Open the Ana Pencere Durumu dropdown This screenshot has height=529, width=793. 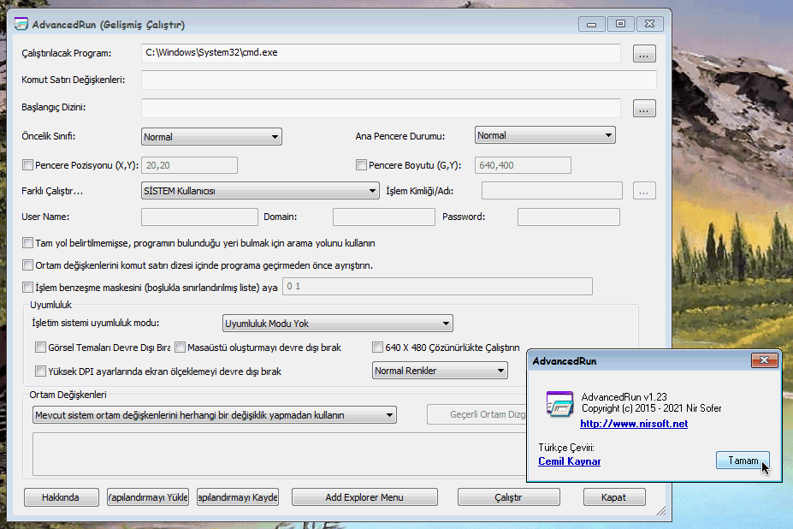point(545,135)
